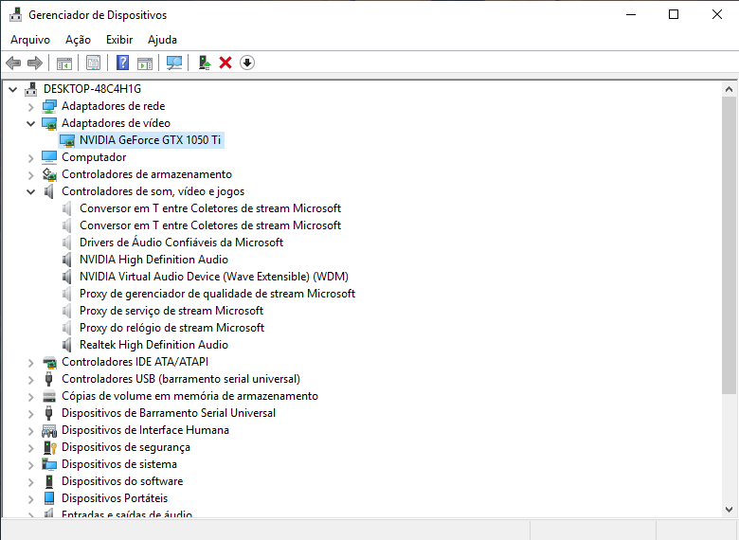Click the vertical scrollbar thumb
739x540 pixels.
(729, 245)
